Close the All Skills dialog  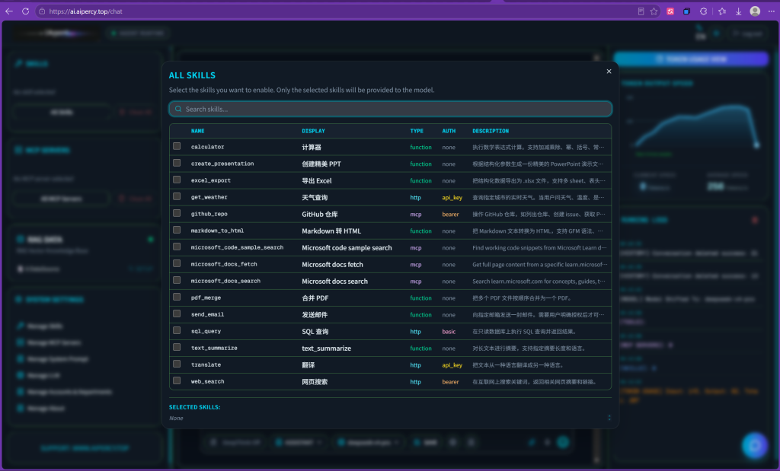[x=609, y=72]
